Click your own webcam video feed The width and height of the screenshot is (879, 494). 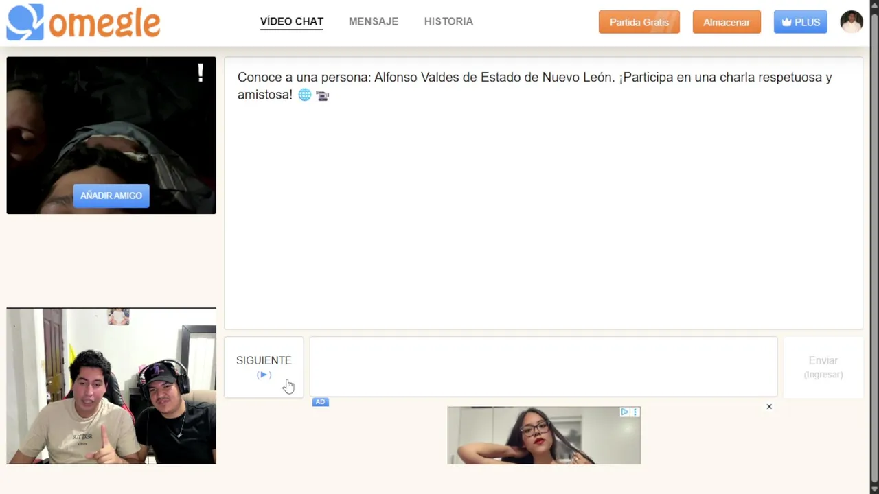[111, 386]
